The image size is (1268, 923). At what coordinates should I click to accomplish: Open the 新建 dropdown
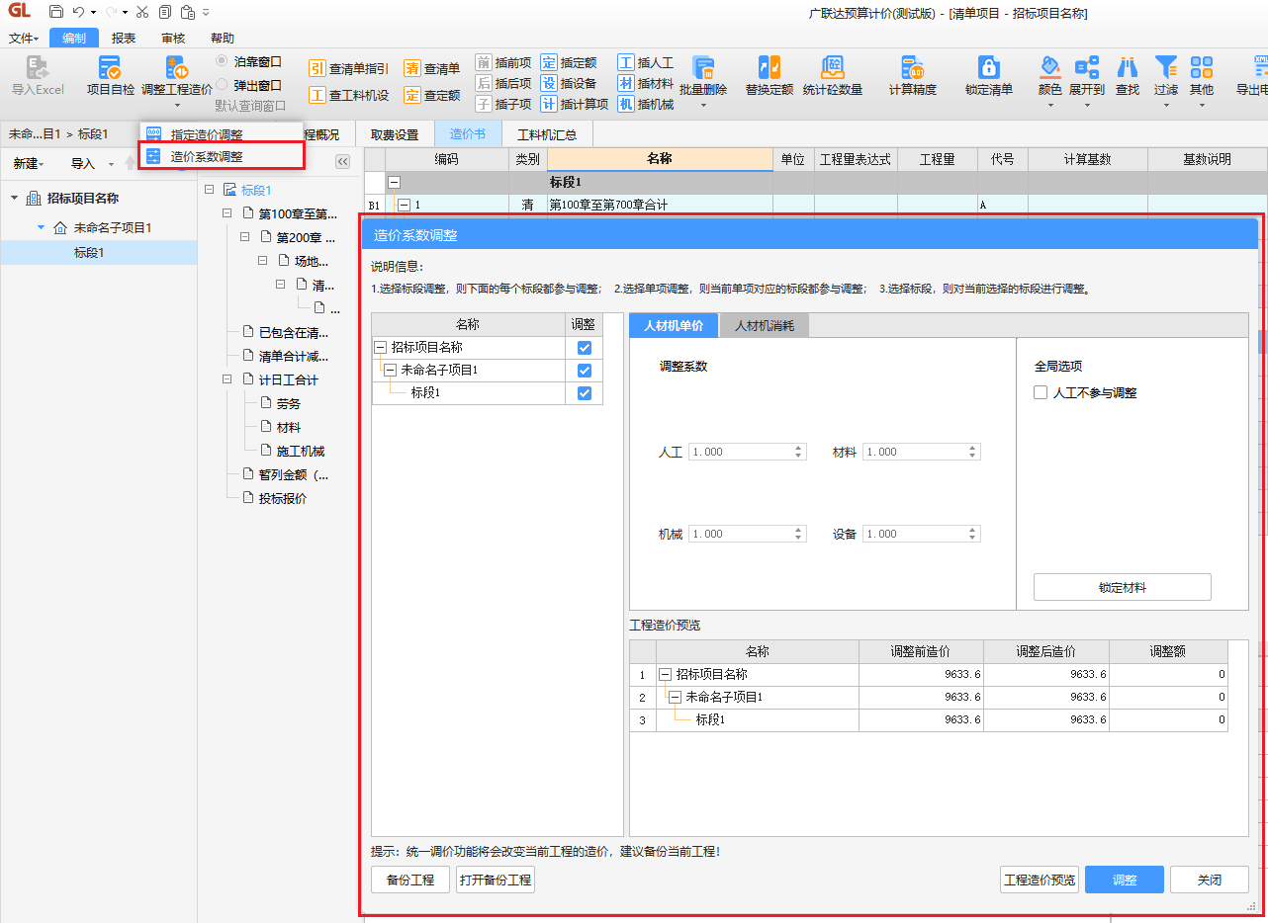(29, 164)
